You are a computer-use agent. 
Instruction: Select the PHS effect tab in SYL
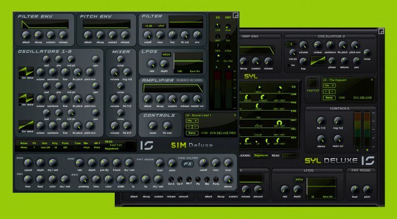[294, 103]
